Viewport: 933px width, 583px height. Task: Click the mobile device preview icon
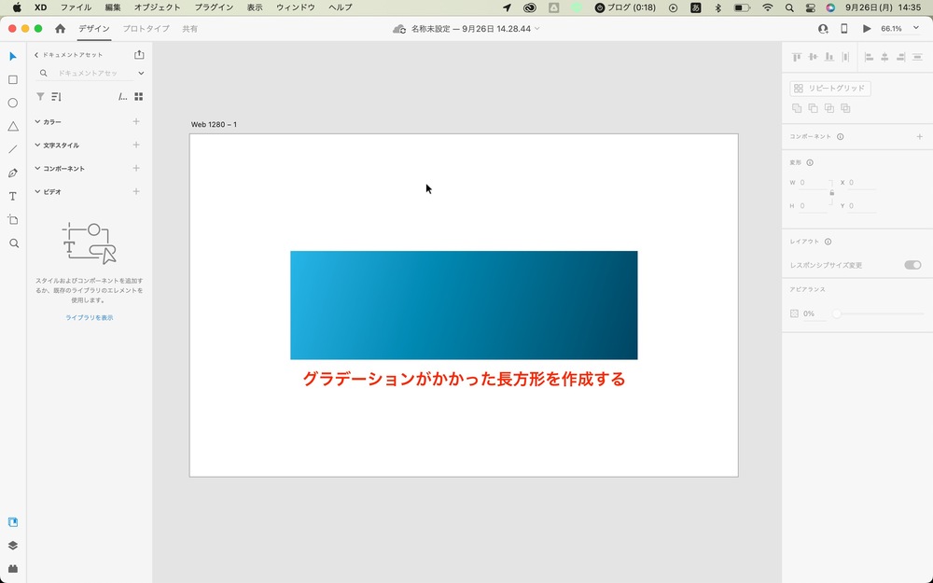point(844,29)
